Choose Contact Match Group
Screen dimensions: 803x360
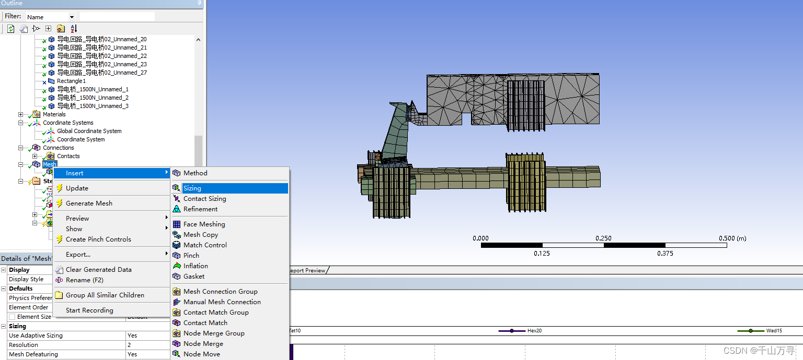(x=230, y=313)
